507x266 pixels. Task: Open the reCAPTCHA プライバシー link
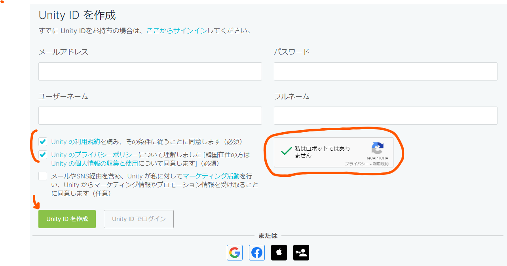click(x=357, y=164)
